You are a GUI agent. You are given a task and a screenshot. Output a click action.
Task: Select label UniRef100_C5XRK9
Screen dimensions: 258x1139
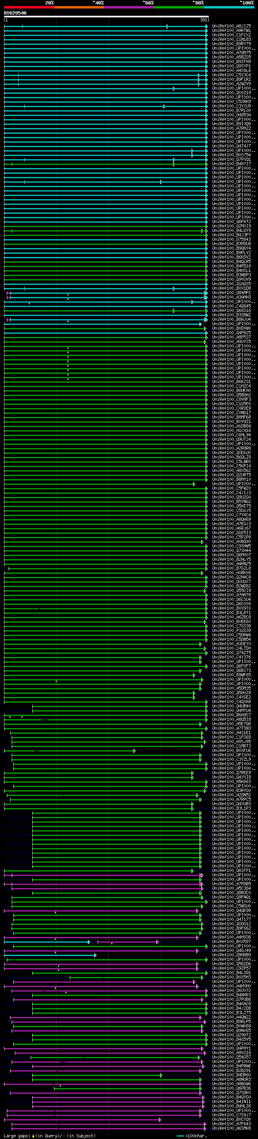231,102
